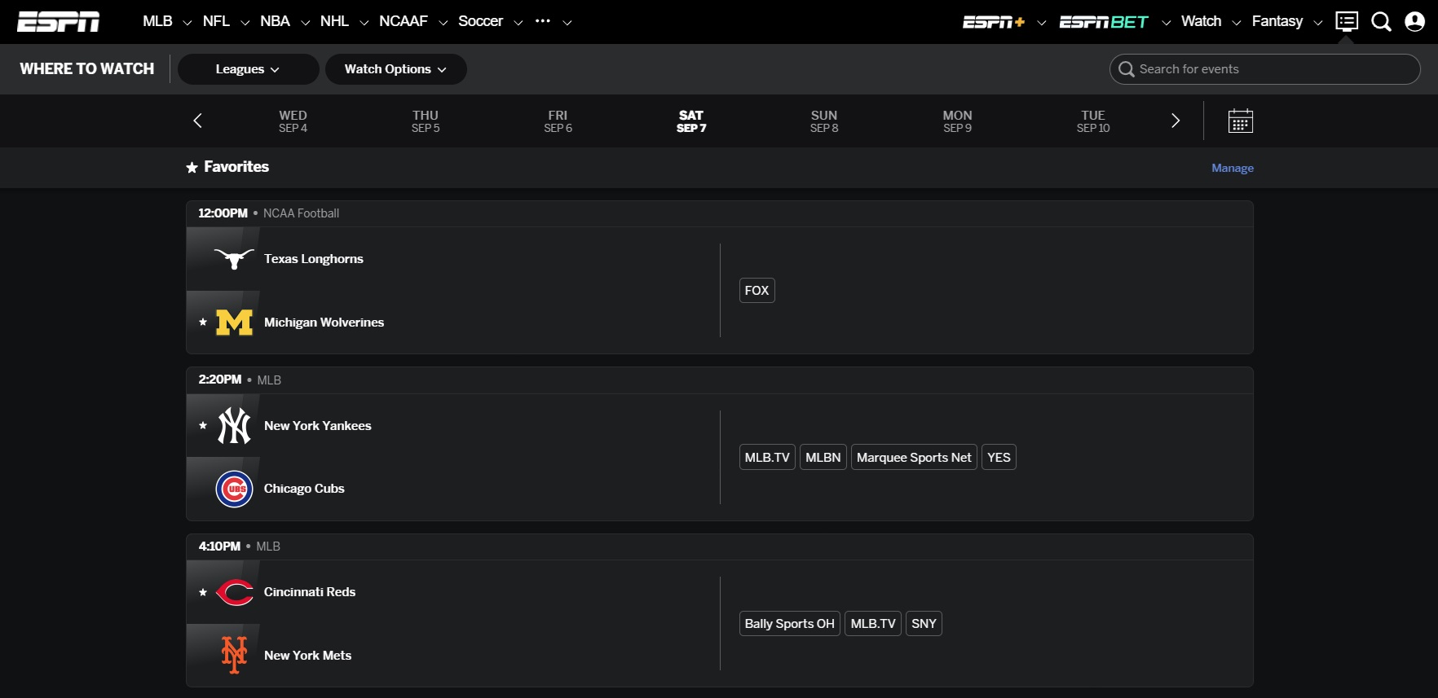Open the search magnifier icon in top bar

pyautogui.click(x=1381, y=21)
